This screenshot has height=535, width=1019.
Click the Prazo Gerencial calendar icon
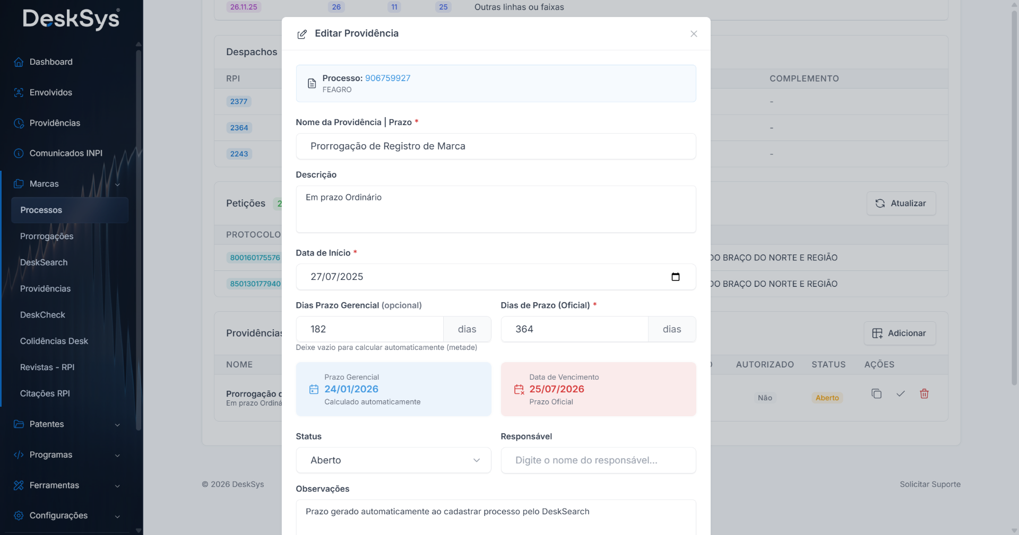tap(314, 389)
